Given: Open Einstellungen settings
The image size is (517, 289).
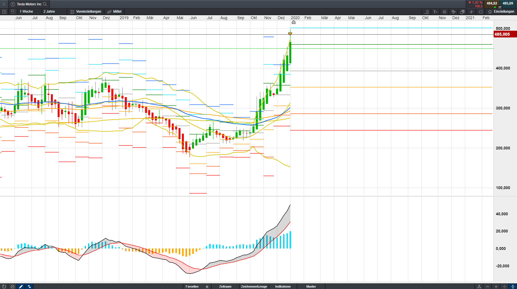Looking at the screenshot, I should pyautogui.click(x=501, y=12).
